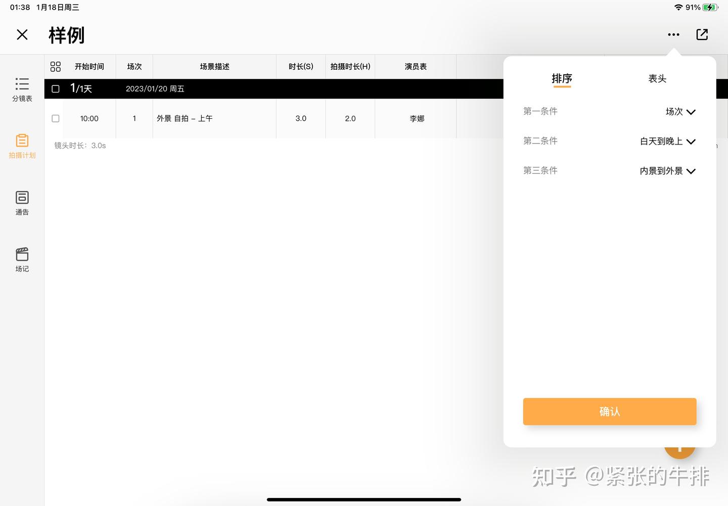The height and width of the screenshot is (506, 728).
Task: Select the 拍摄计划 sidebar icon
Action: point(22,147)
